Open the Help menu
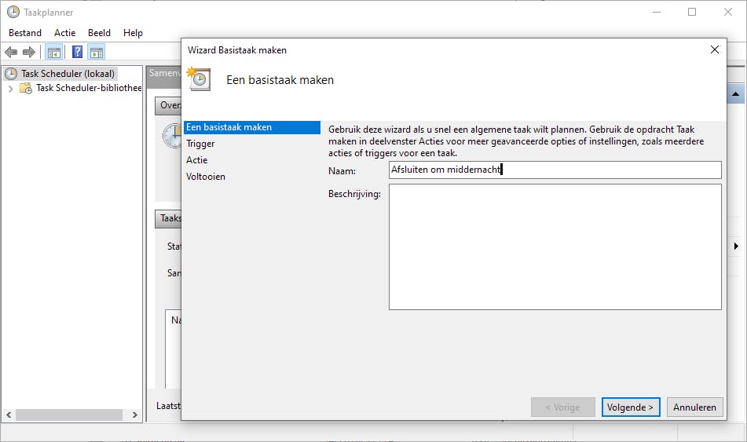The image size is (747, 442). 133,33
